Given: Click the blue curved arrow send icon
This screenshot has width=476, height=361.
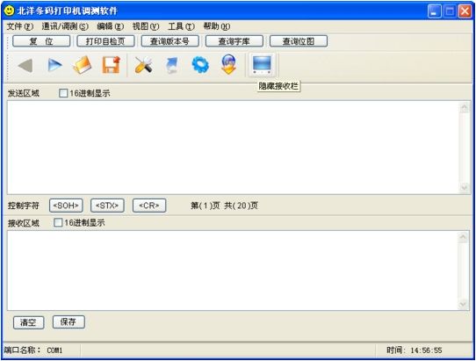Looking at the screenshot, I should [172, 66].
